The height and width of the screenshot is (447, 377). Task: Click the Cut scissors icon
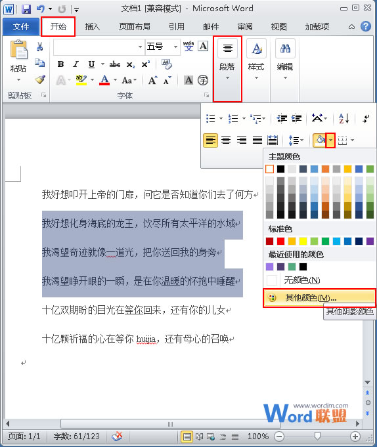40,47
